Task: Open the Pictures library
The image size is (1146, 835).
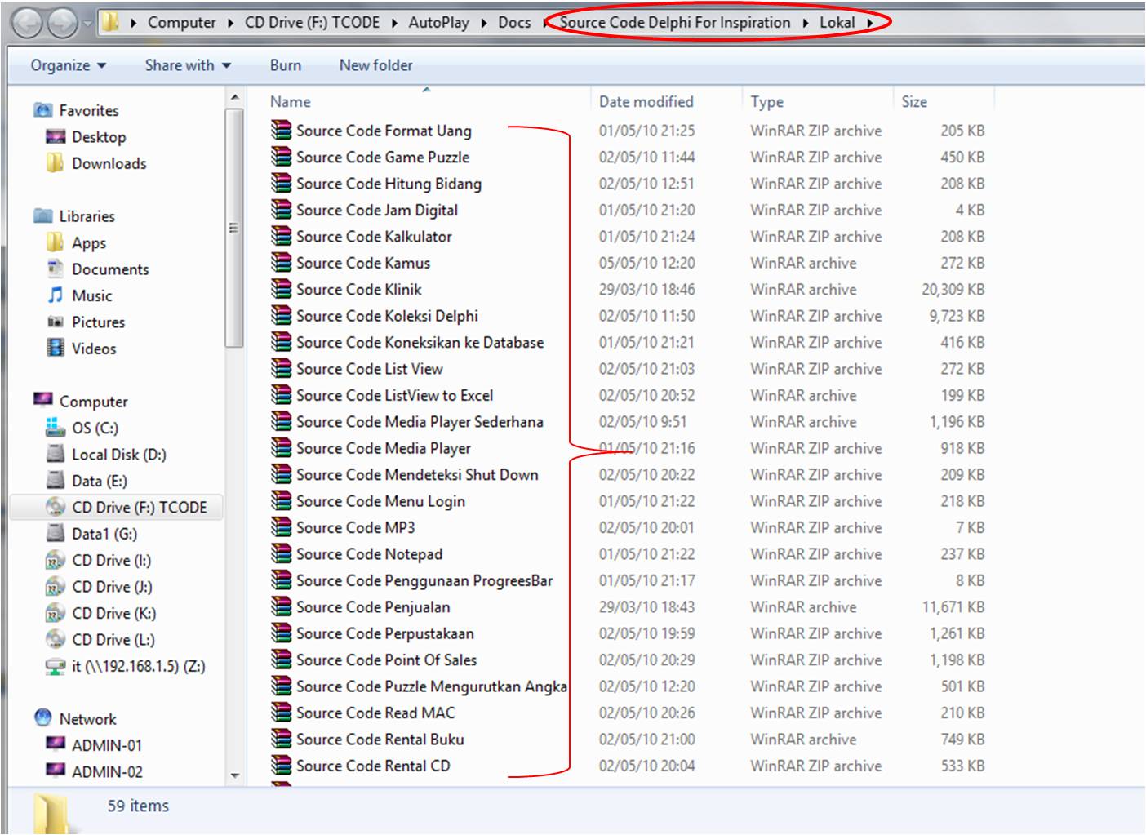Action: click(100, 322)
